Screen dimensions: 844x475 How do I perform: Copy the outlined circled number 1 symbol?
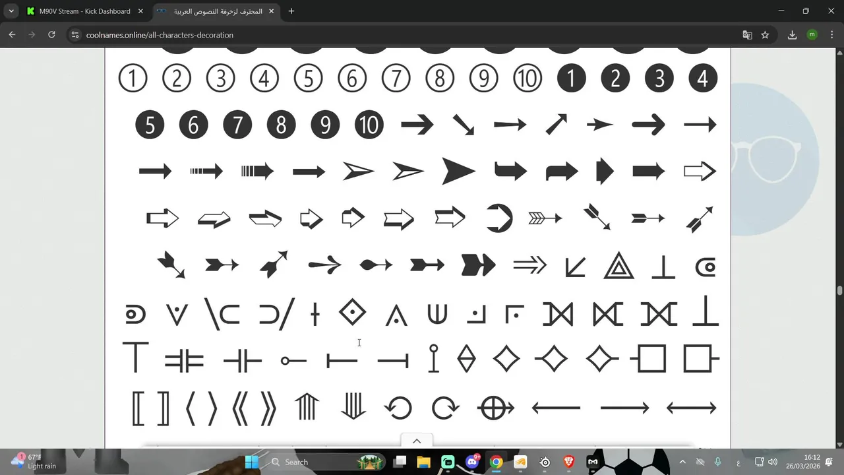click(x=133, y=79)
